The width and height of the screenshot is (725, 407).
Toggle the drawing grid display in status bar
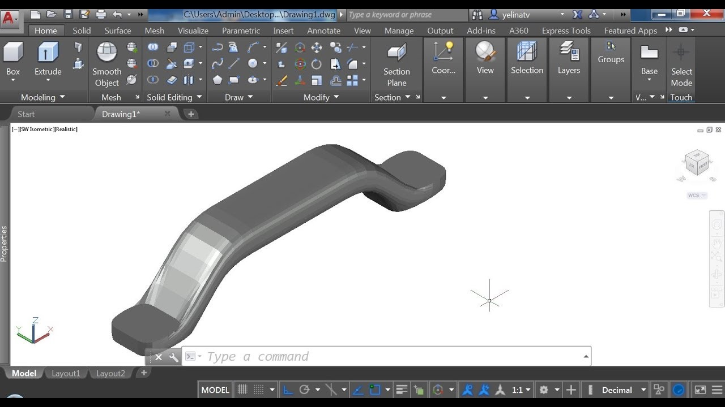242,389
